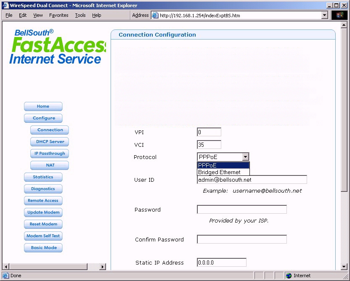
Task: Click the Reset Modem button
Action: click(x=43, y=224)
